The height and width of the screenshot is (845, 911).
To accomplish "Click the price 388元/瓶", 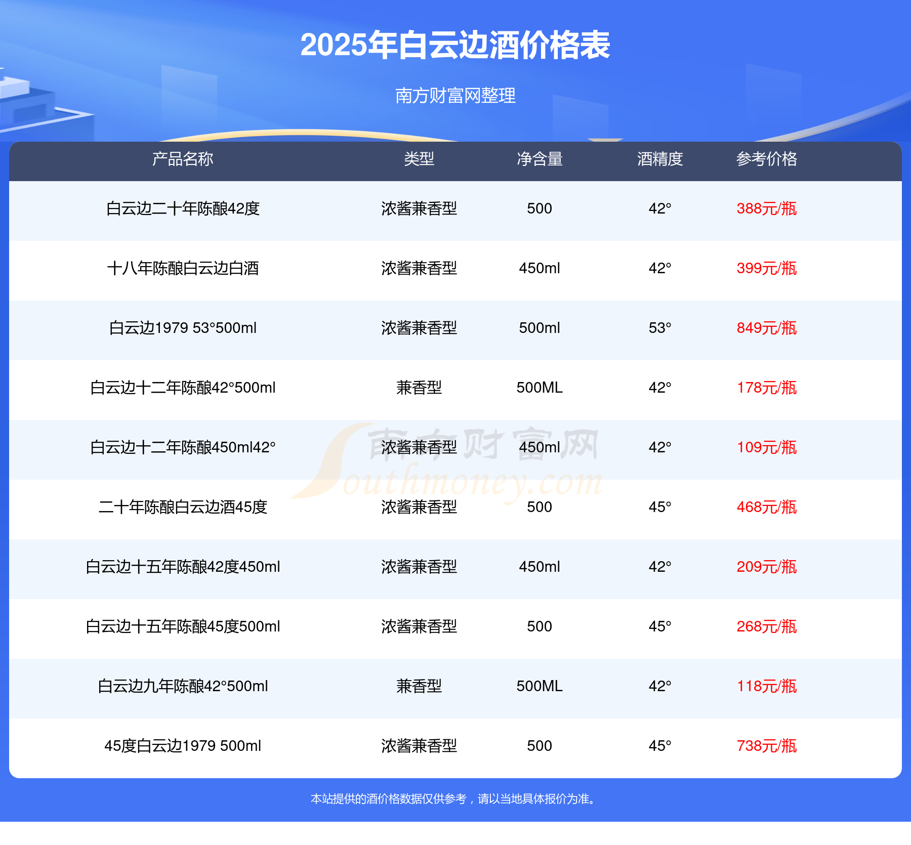I will [767, 208].
